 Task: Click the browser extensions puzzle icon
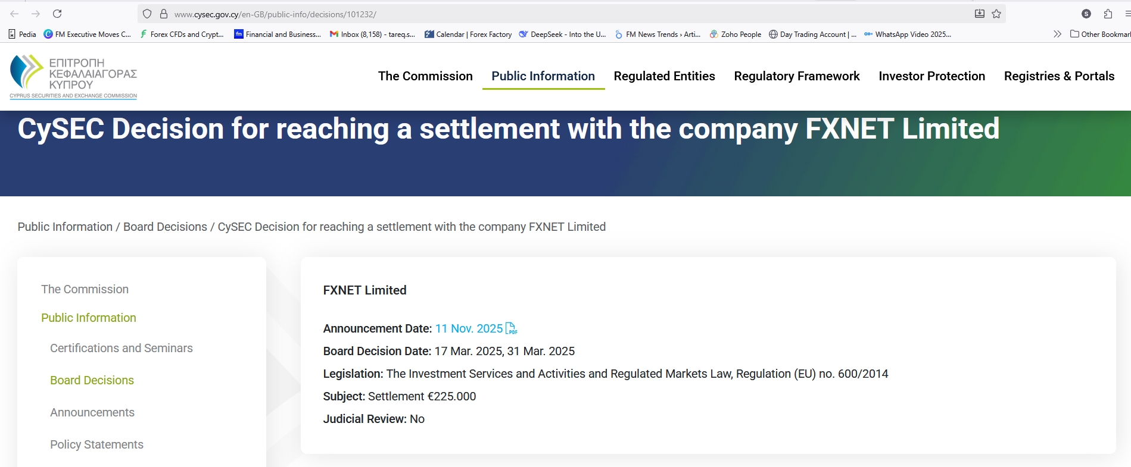(x=1108, y=14)
